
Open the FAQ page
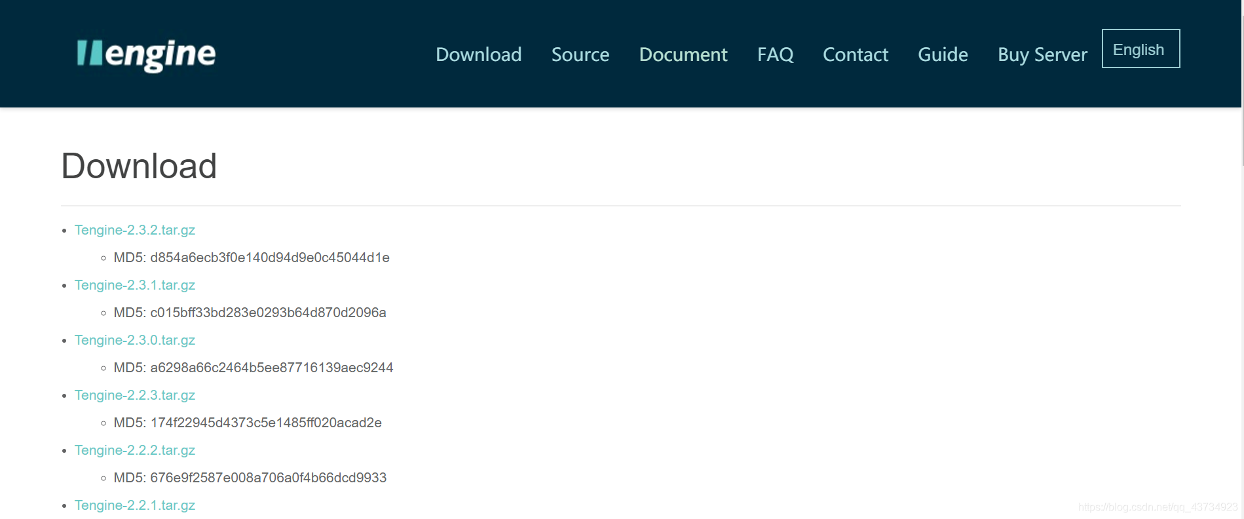pyautogui.click(x=775, y=54)
